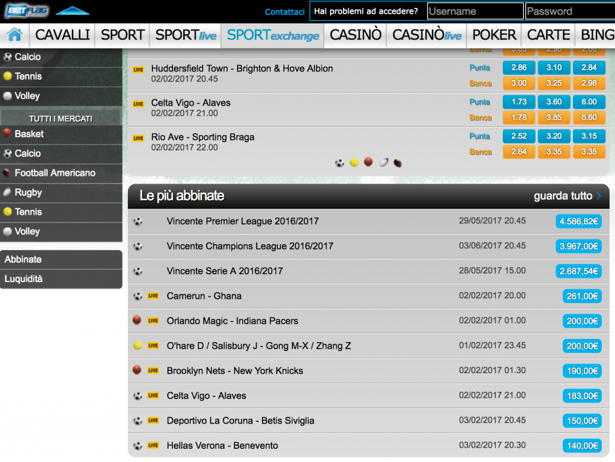Click Punta odds 2.52 for Rio Ave

click(519, 136)
